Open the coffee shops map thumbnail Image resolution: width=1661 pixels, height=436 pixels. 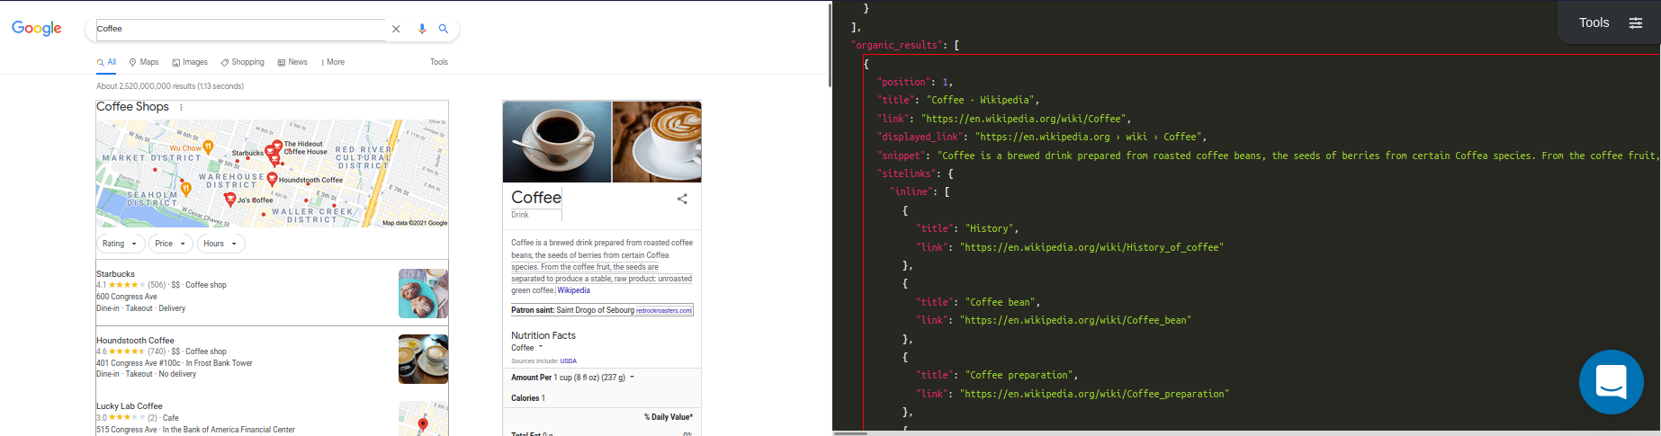[272, 174]
